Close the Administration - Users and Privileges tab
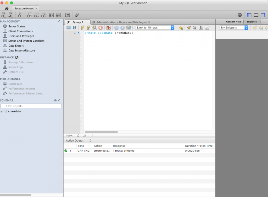This screenshot has height=197, width=268. 149,22
